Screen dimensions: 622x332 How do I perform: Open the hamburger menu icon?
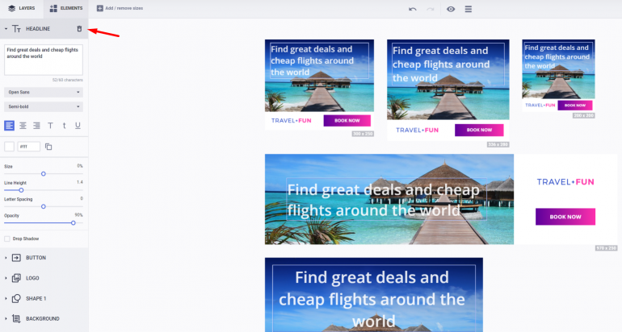point(469,9)
